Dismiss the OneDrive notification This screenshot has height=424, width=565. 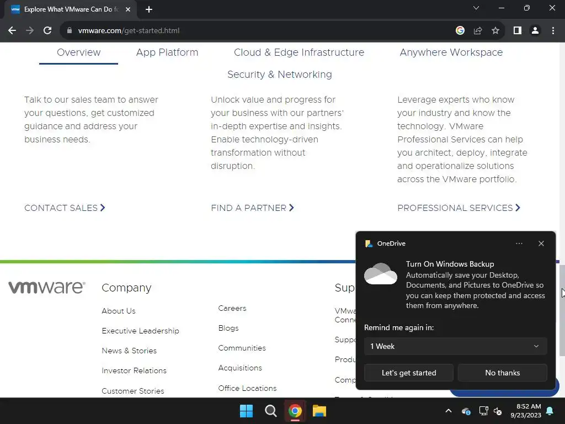pyautogui.click(x=541, y=243)
